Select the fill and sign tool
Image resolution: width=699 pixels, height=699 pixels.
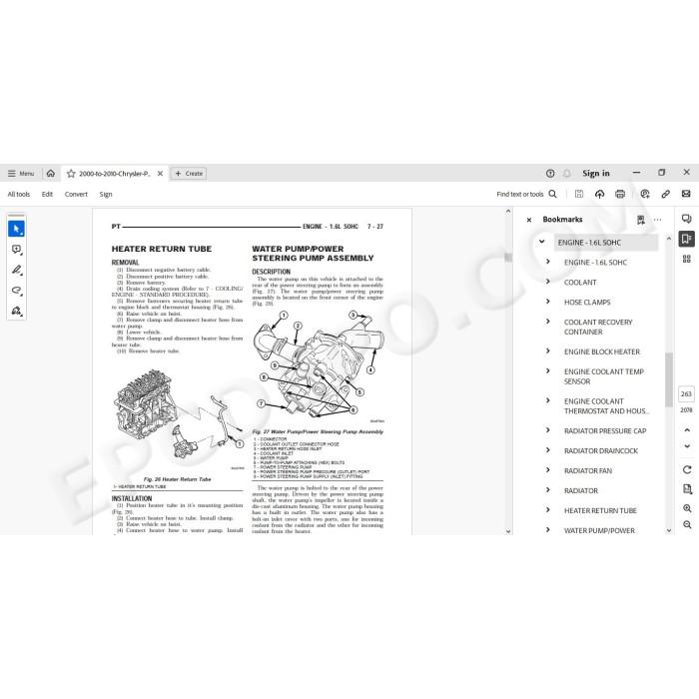point(17,311)
